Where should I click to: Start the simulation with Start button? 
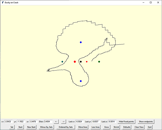(x=20, y=127)
